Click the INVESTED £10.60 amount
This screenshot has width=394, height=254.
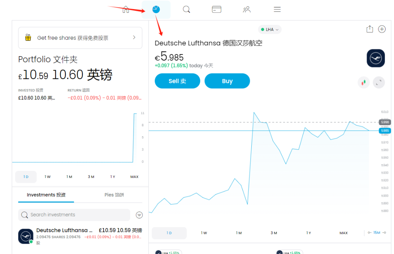(36, 98)
